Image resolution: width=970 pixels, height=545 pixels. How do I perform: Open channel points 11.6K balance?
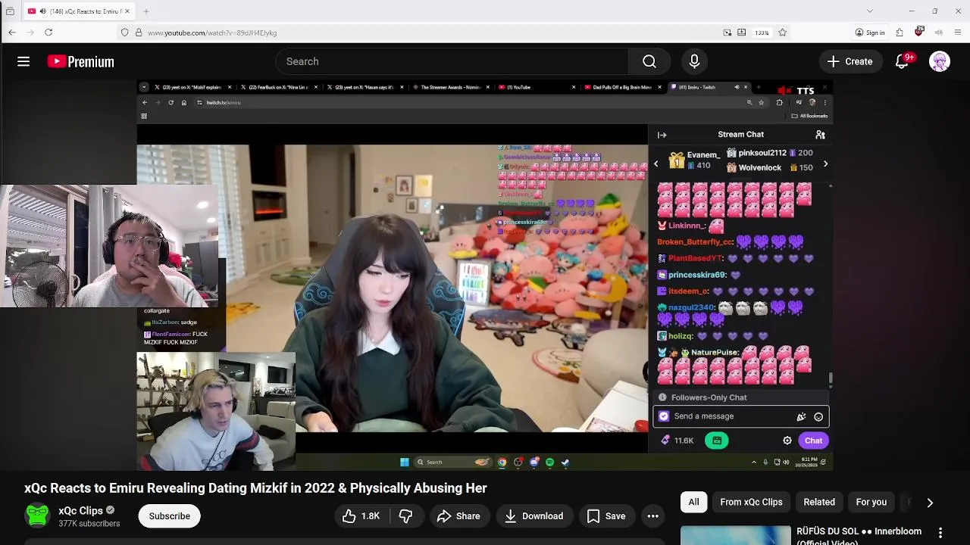point(677,441)
